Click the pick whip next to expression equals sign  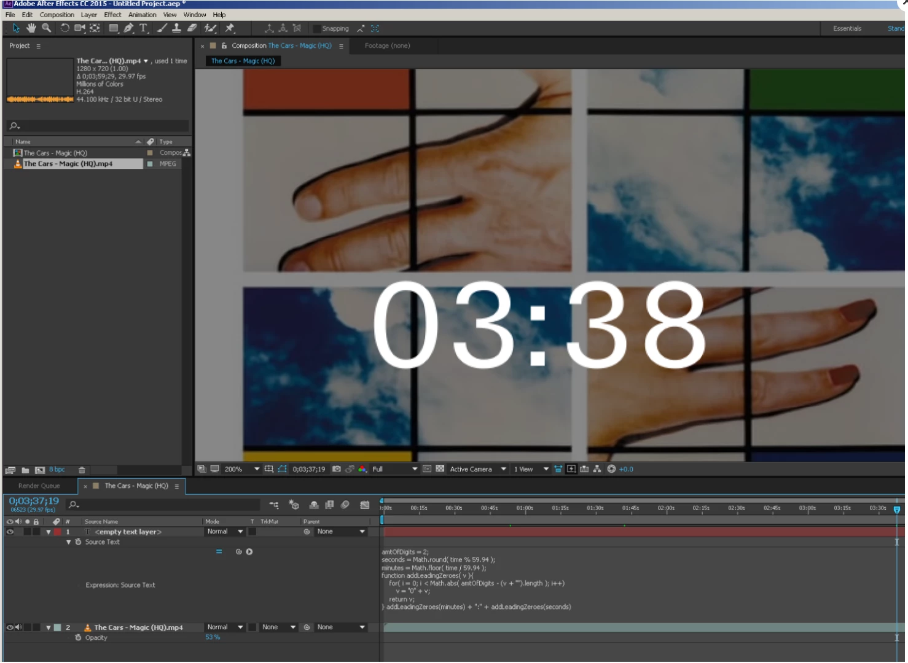coord(239,552)
